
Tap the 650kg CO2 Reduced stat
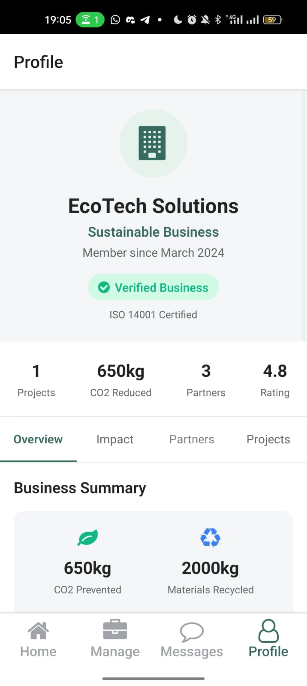120,379
